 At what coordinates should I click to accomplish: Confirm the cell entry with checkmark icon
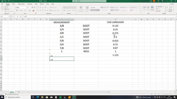(x=17, y=16)
